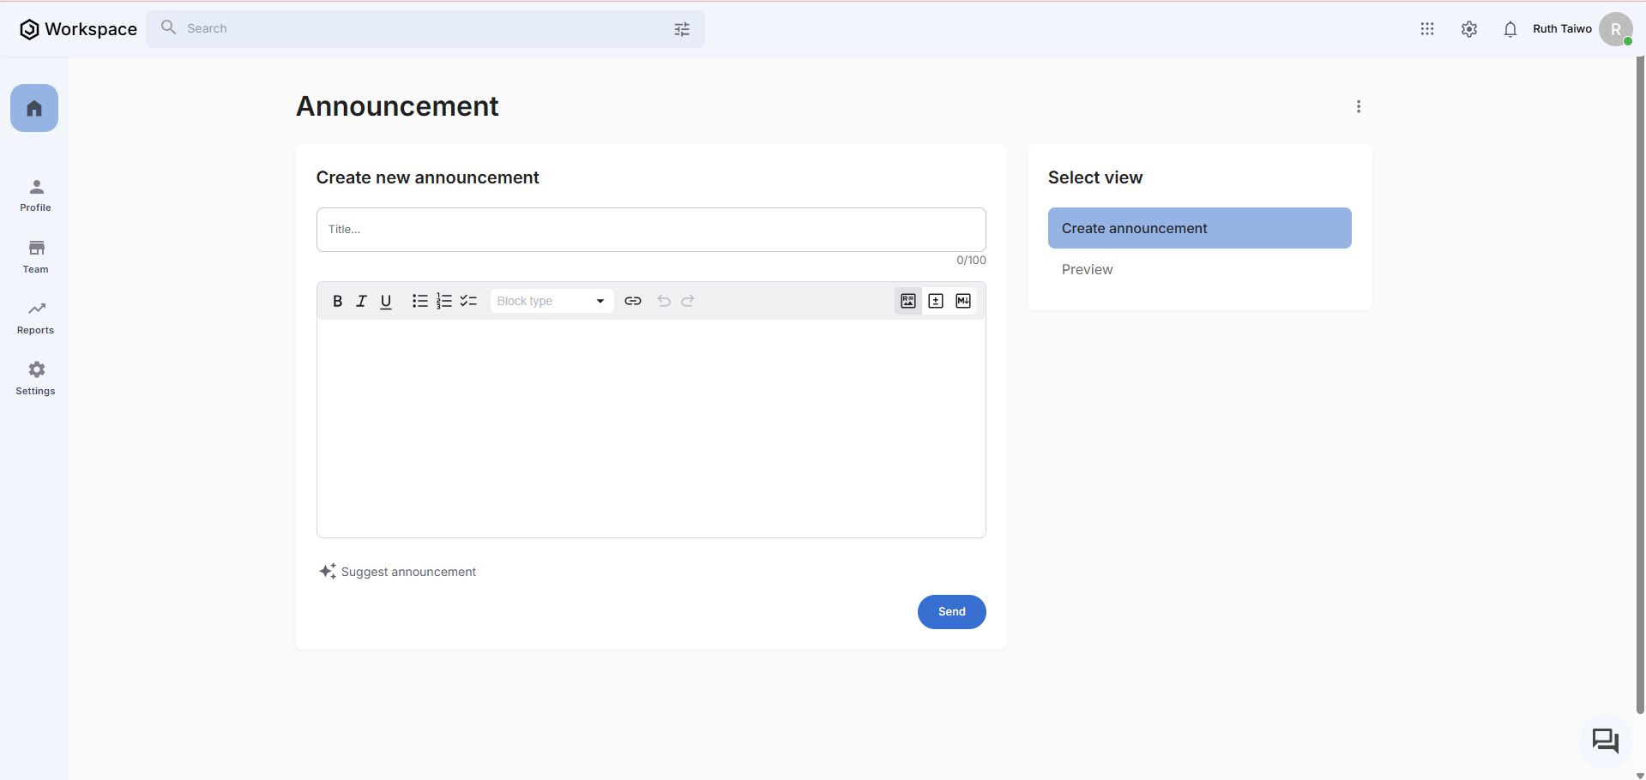Toggle underline formatting
The height and width of the screenshot is (780, 1646).
[386, 301]
